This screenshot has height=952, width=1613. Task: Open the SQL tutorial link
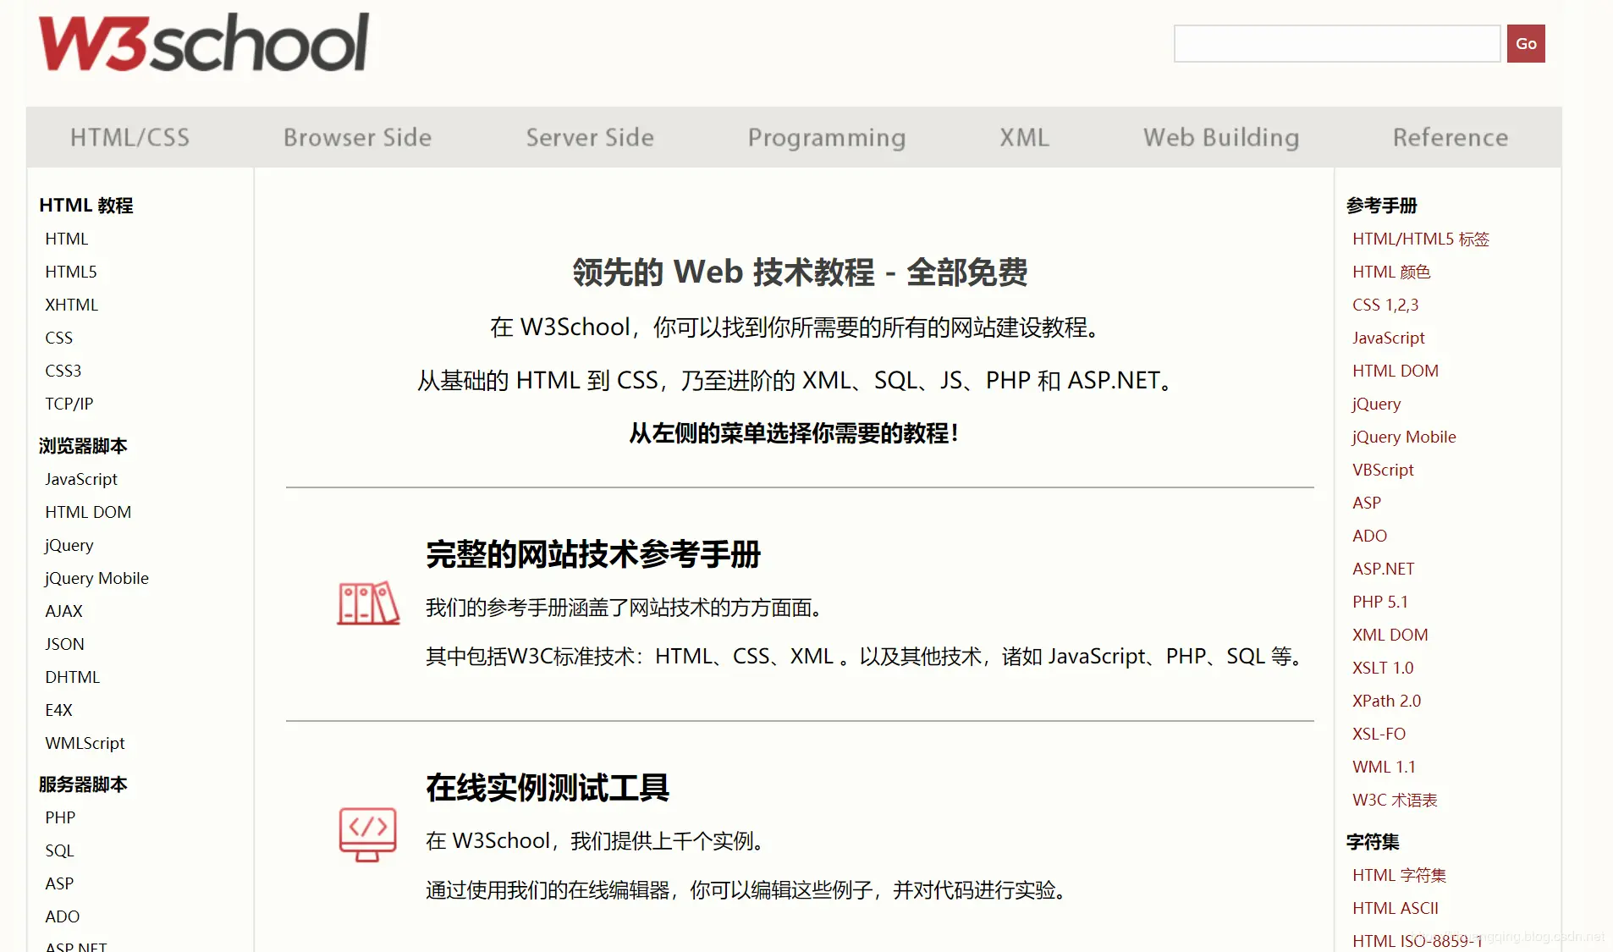[59, 850]
